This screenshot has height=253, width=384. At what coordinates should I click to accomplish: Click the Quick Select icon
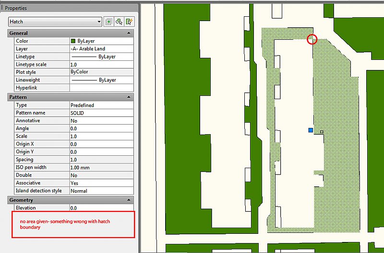point(129,22)
